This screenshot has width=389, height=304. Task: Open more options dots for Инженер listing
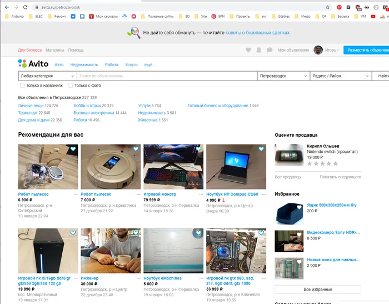click(x=138, y=278)
